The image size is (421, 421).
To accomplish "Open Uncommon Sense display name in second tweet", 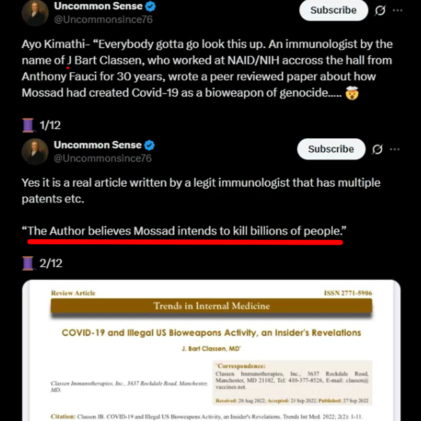I will click(x=97, y=145).
